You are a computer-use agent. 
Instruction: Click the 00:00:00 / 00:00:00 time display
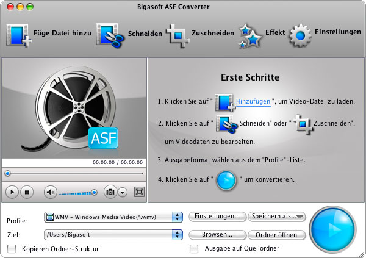click(118, 162)
